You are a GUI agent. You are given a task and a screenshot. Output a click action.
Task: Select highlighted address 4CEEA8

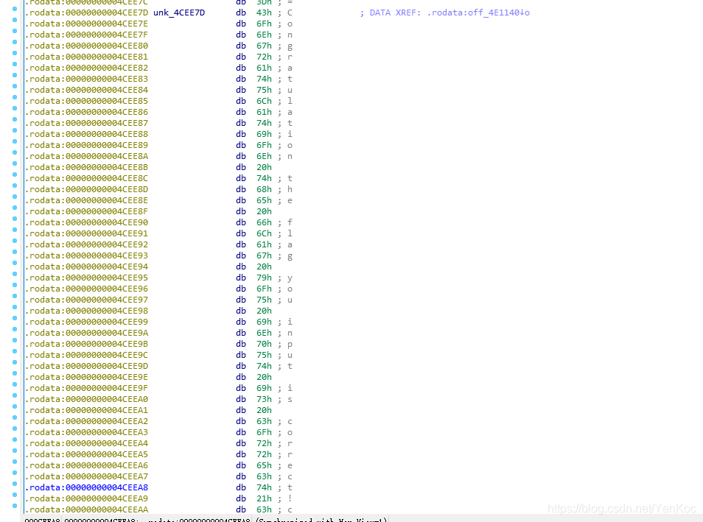click(86, 487)
